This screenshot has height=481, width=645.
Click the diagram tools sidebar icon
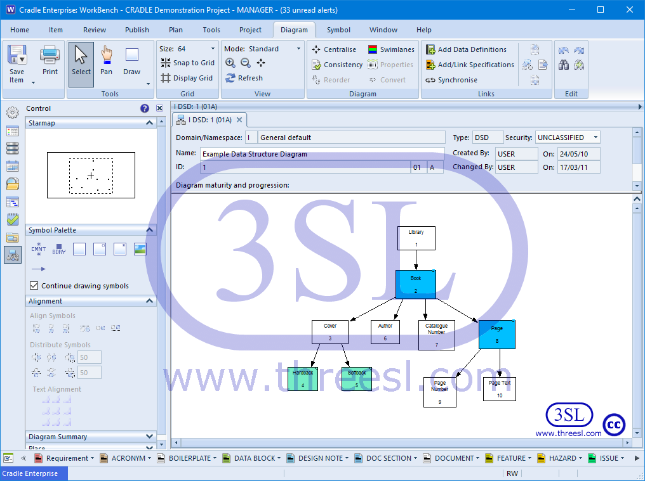pyautogui.click(x=13, y=255)
